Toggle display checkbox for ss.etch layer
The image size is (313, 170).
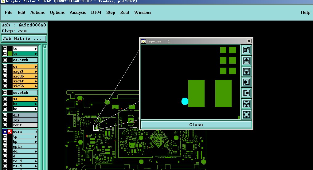(x=5, y=93)
